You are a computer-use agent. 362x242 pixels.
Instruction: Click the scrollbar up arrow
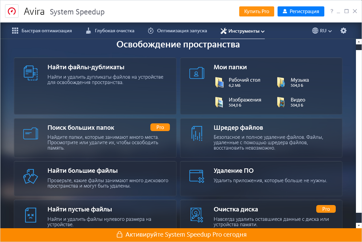click(359, 42)
